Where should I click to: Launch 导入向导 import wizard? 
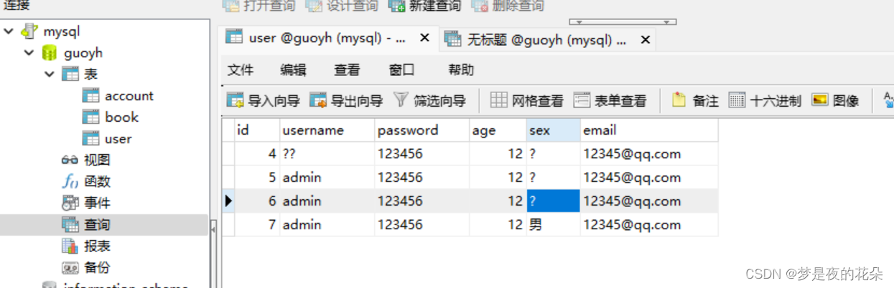pyautogui.click(x=263, y=100)
